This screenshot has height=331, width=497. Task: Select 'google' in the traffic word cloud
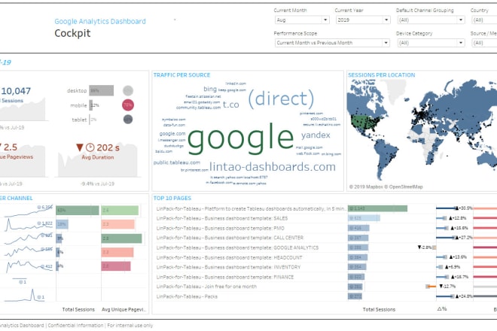click(x=240, y=137)
